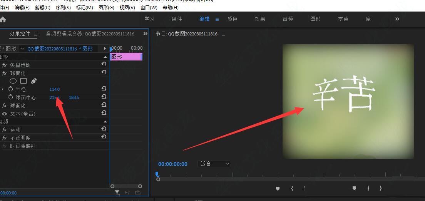The width and height of the screenshot is (425, 201).
Task: Switch to the 颜色 workspace tab
Action: coord(232,19)
